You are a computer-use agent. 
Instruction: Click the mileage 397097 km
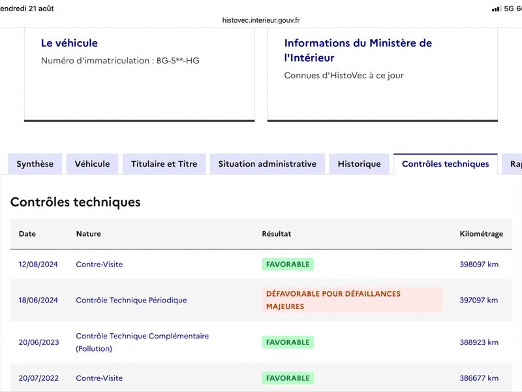pos(479,301)
